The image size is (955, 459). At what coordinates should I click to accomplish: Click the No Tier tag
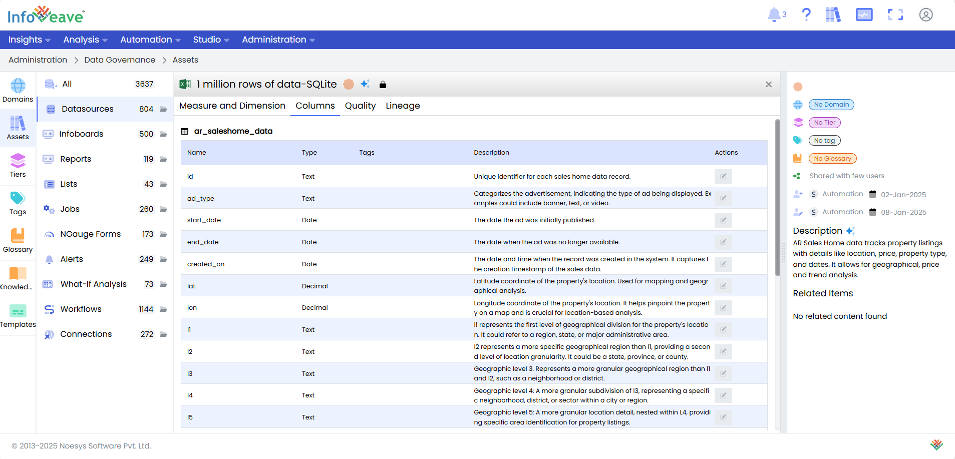click(x=824, y=123)
